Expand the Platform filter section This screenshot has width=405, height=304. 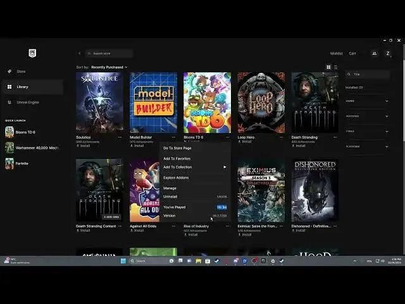coord(367,146)
